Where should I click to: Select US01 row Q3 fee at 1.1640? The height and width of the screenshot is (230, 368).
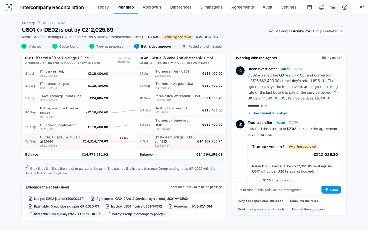(x=67, y=141)
